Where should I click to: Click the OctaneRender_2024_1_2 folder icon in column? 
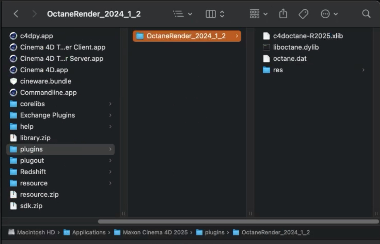tap(140, 36)
